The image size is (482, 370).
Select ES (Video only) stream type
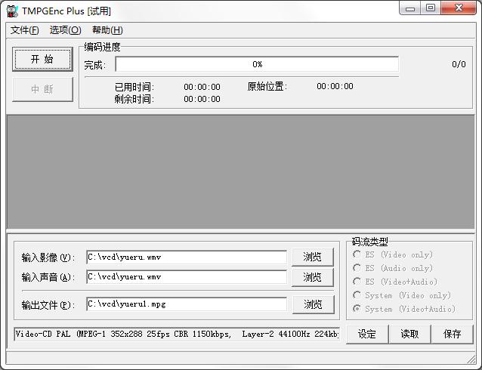point(357,255)
